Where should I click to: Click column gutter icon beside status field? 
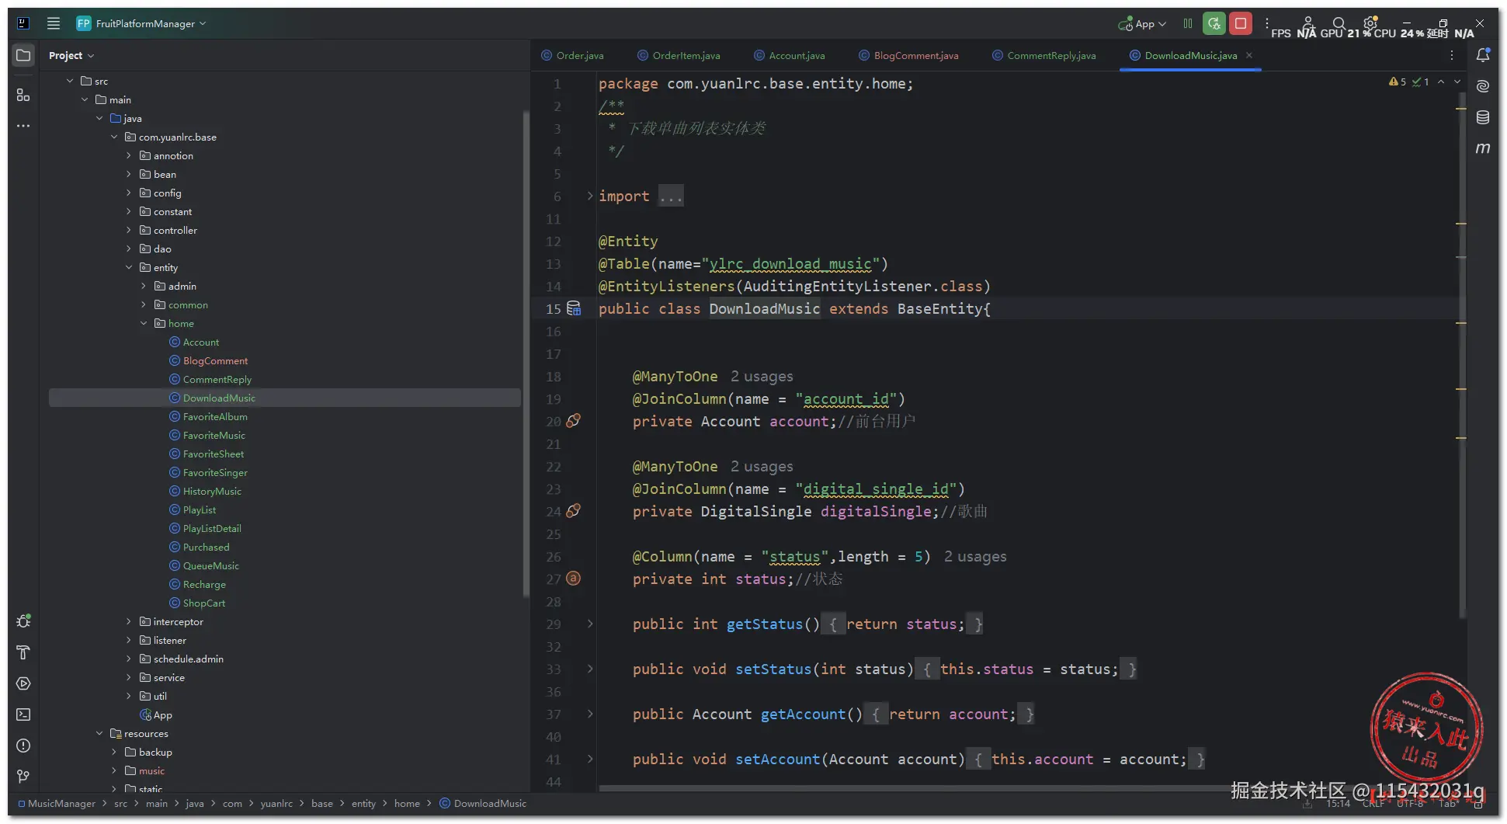[574, 578]
